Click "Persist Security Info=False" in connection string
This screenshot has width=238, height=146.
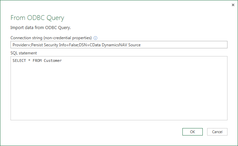(54, 45)
